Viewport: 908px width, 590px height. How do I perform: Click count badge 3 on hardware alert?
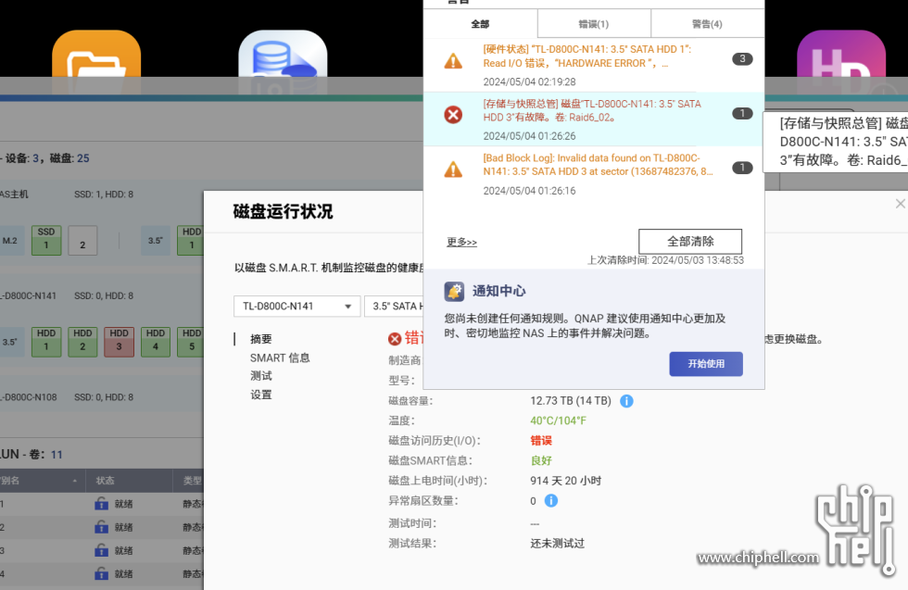(x=742, y=58)
